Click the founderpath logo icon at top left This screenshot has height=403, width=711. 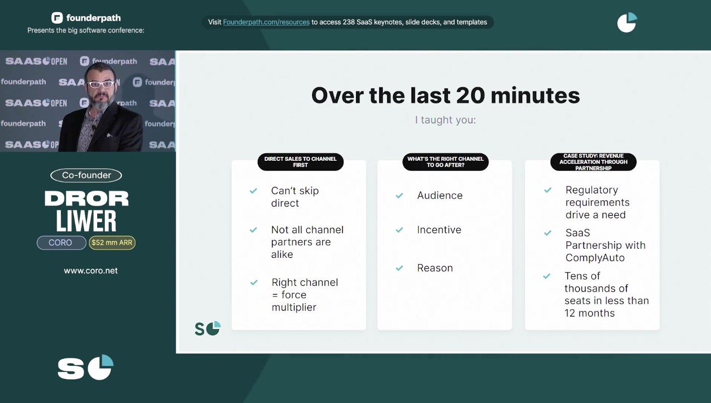(57, 18)
